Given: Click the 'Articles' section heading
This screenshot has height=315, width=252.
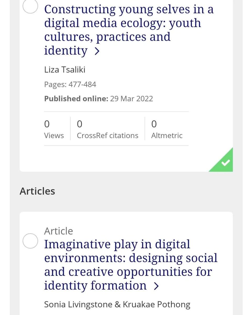Looking at the screenshot, I should pos(37,191).
